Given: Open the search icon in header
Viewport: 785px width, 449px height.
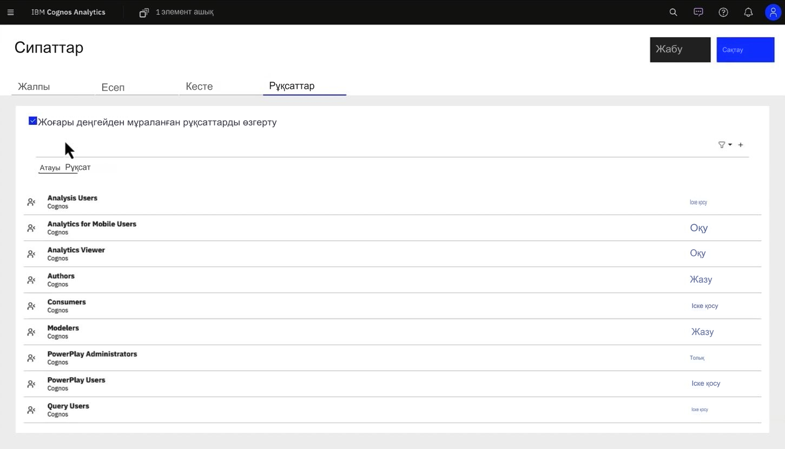Looking at the screenshot, I should pyautogui.click(x=673, y=12).
